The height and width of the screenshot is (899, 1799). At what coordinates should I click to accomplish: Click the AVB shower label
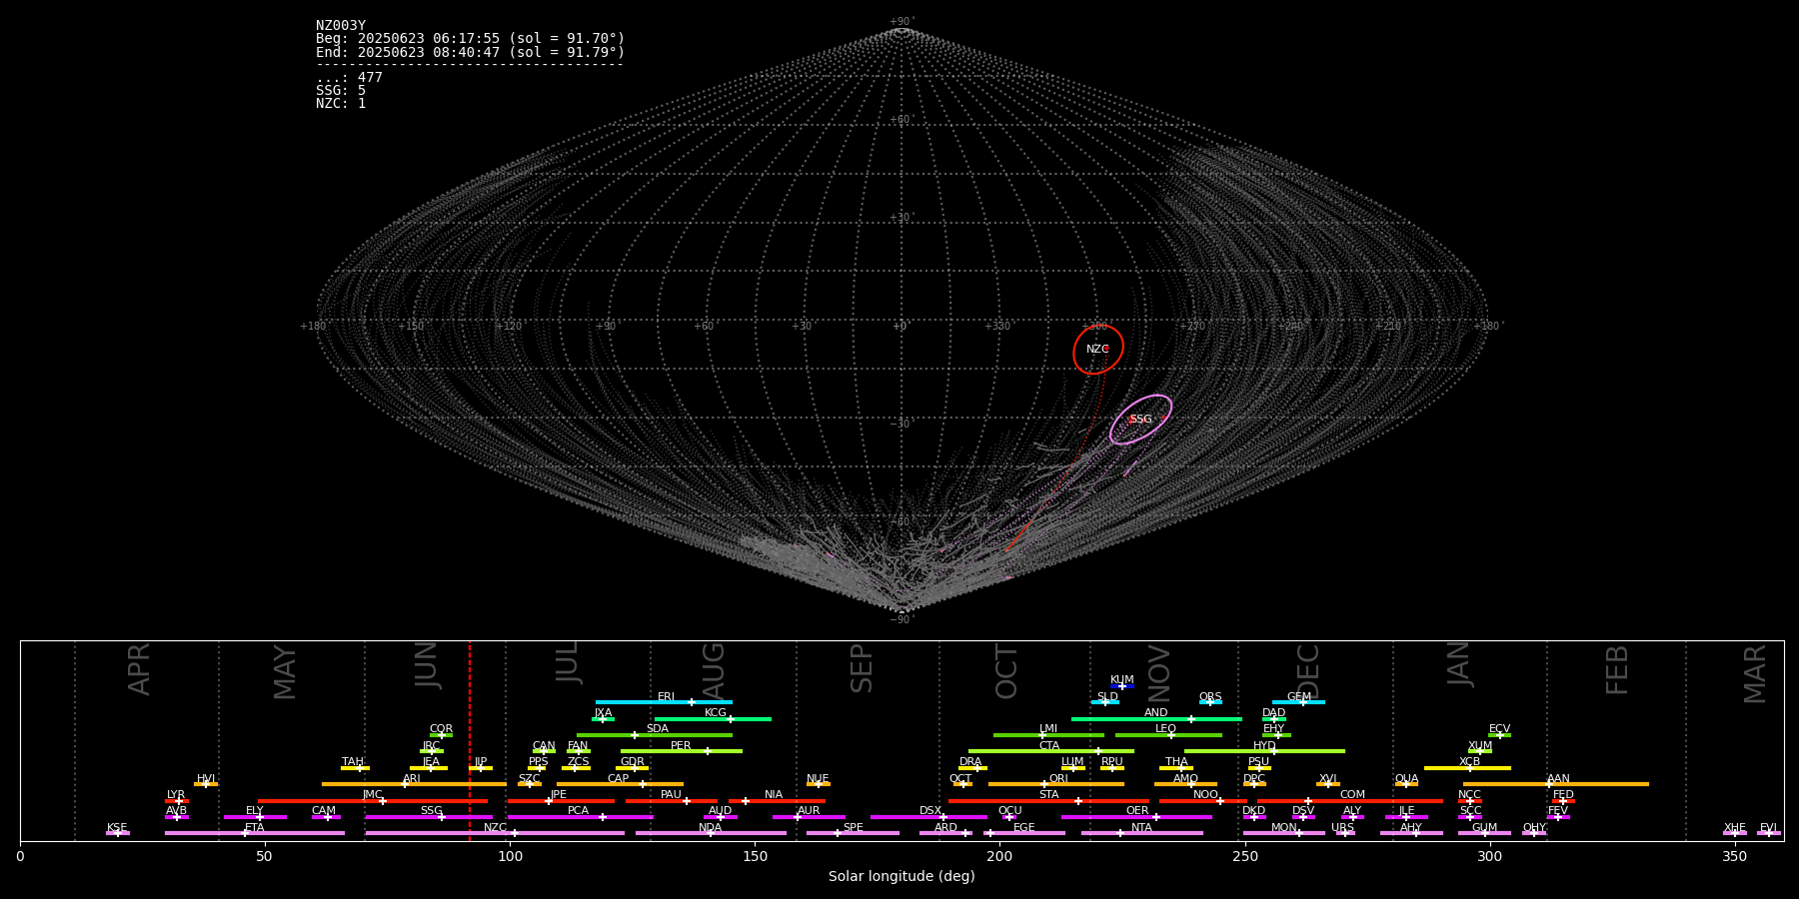tap(176, 811)
